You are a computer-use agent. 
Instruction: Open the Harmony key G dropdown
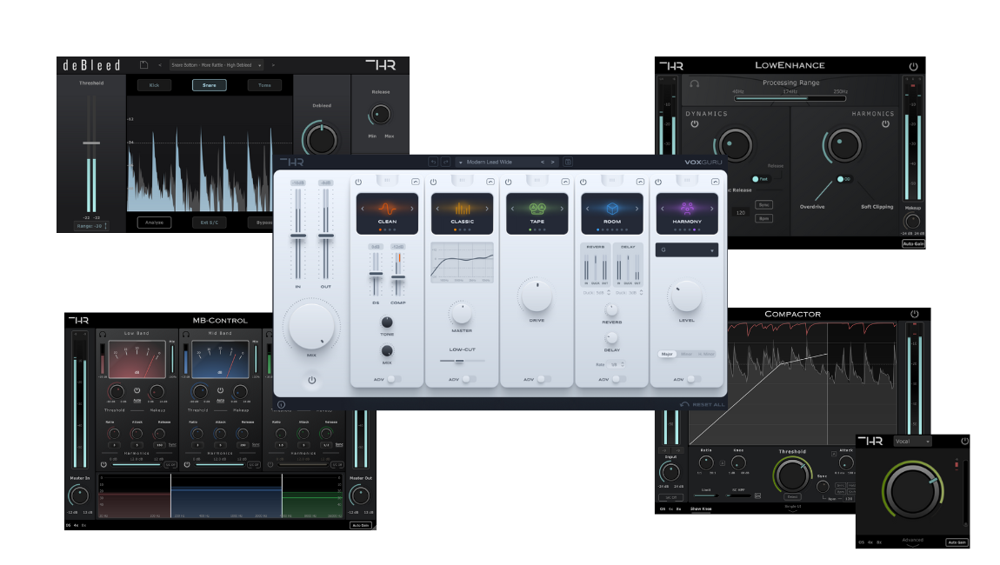[x=687, y=250]
